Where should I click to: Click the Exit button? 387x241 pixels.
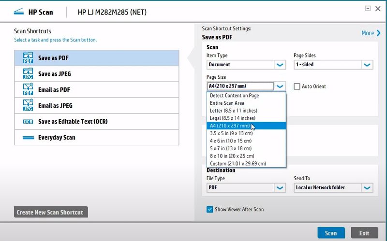point(364,233)
